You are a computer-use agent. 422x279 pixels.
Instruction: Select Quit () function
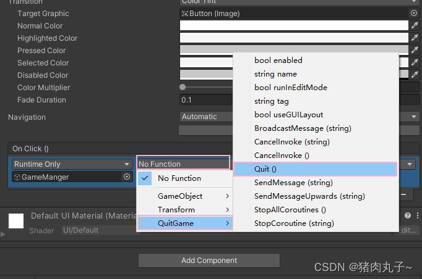tap(315, 169)
